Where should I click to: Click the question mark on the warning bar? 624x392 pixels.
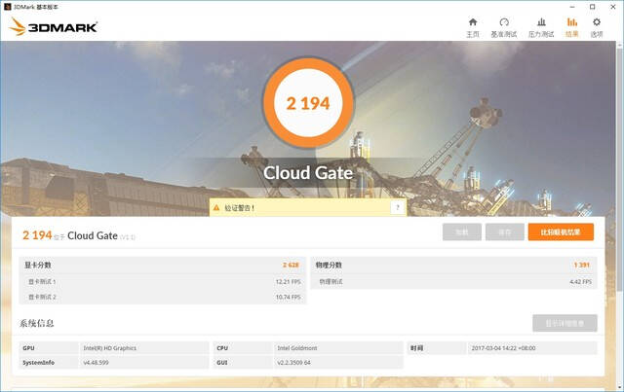coord(397,207)
